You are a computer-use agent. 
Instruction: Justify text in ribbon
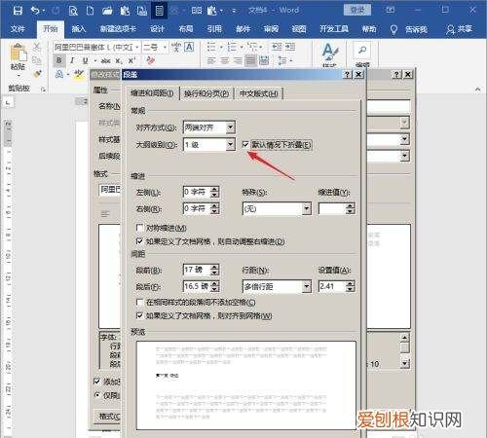[x=251, y=60]
